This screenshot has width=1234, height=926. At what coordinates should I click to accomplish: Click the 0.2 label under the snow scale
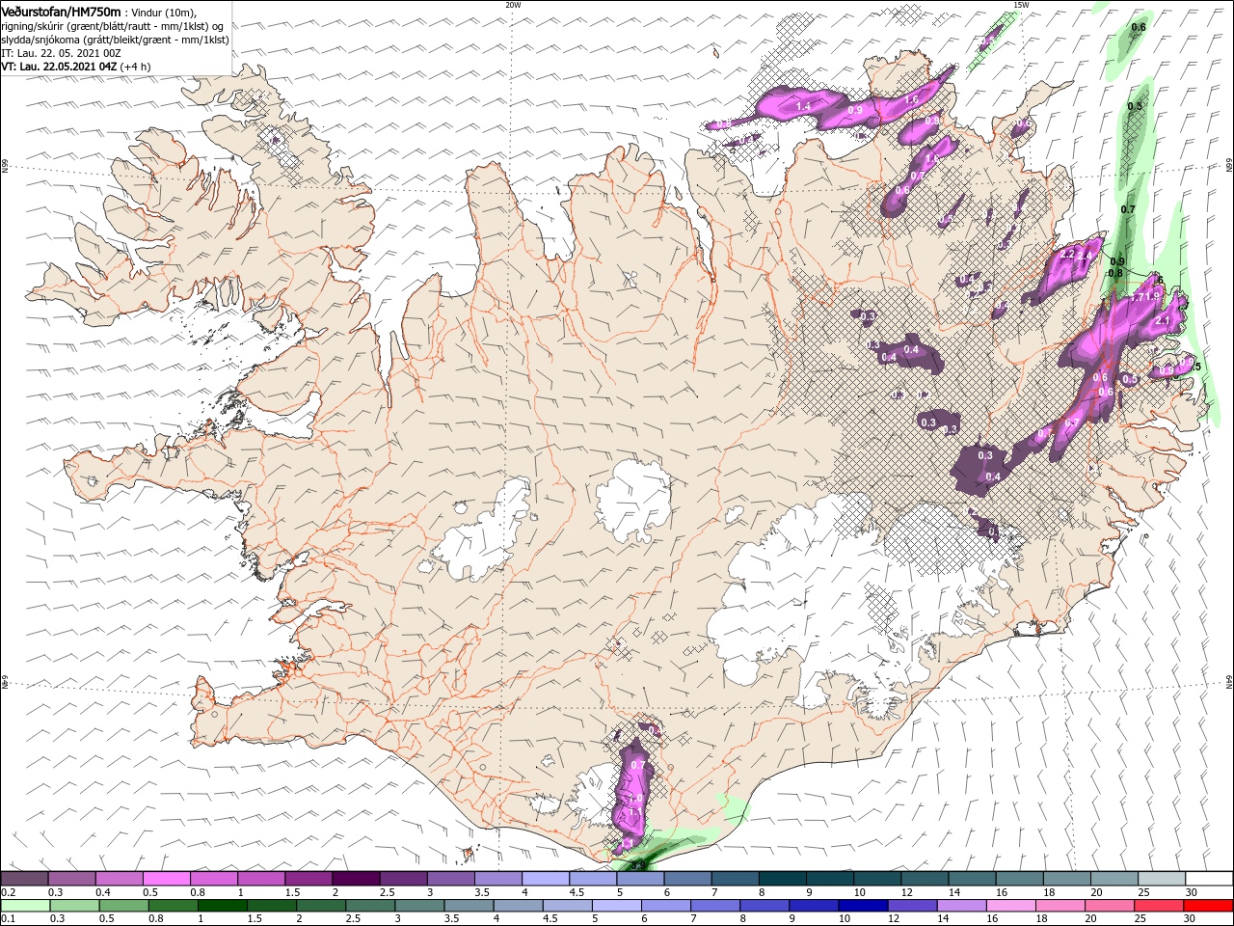point(7,892)
